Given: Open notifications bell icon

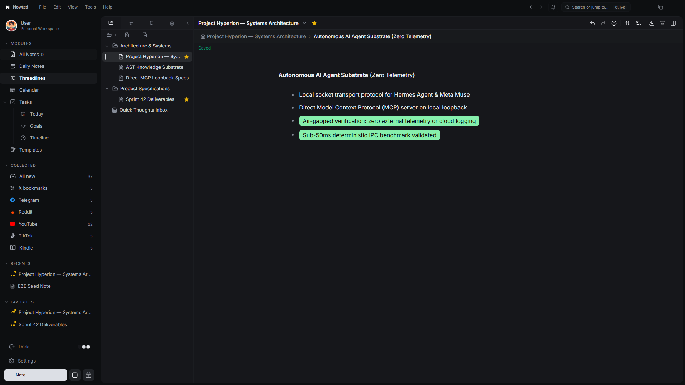Looking at the screenshot, I should pyautogui.click(x=553, y=7).
